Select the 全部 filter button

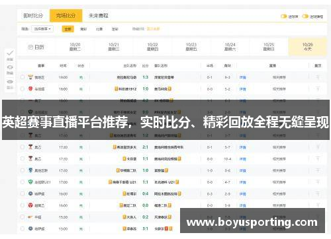click(x=68, y=29)
